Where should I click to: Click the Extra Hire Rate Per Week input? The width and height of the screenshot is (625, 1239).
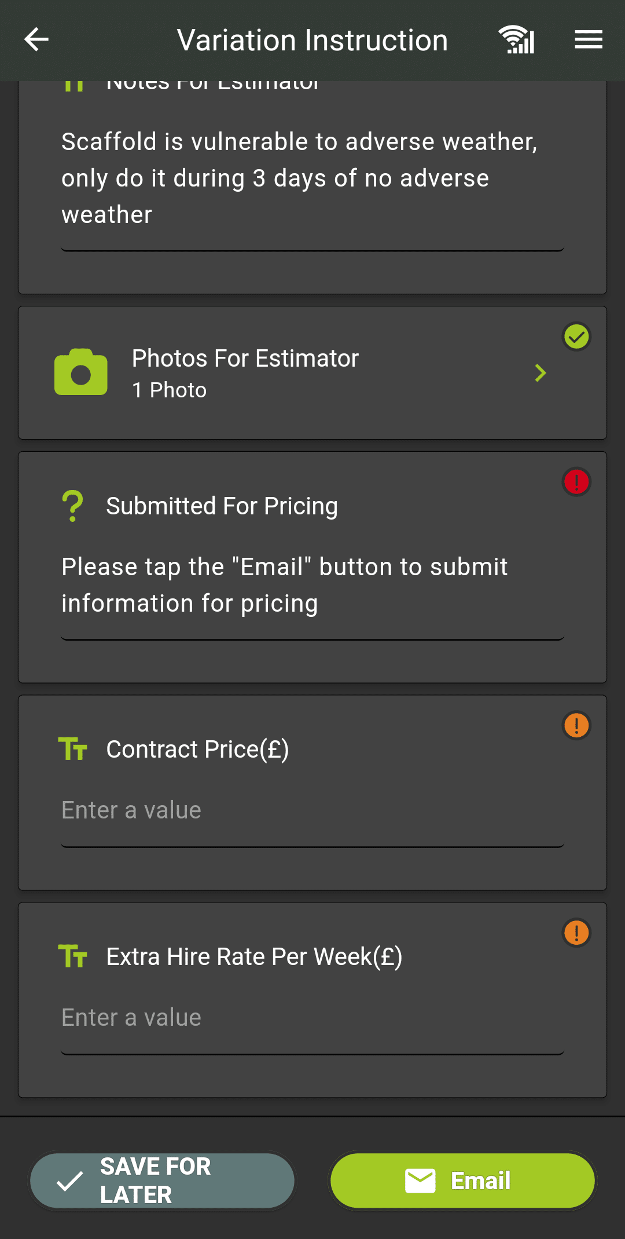pyautogui.click(x=312, y=1018)
